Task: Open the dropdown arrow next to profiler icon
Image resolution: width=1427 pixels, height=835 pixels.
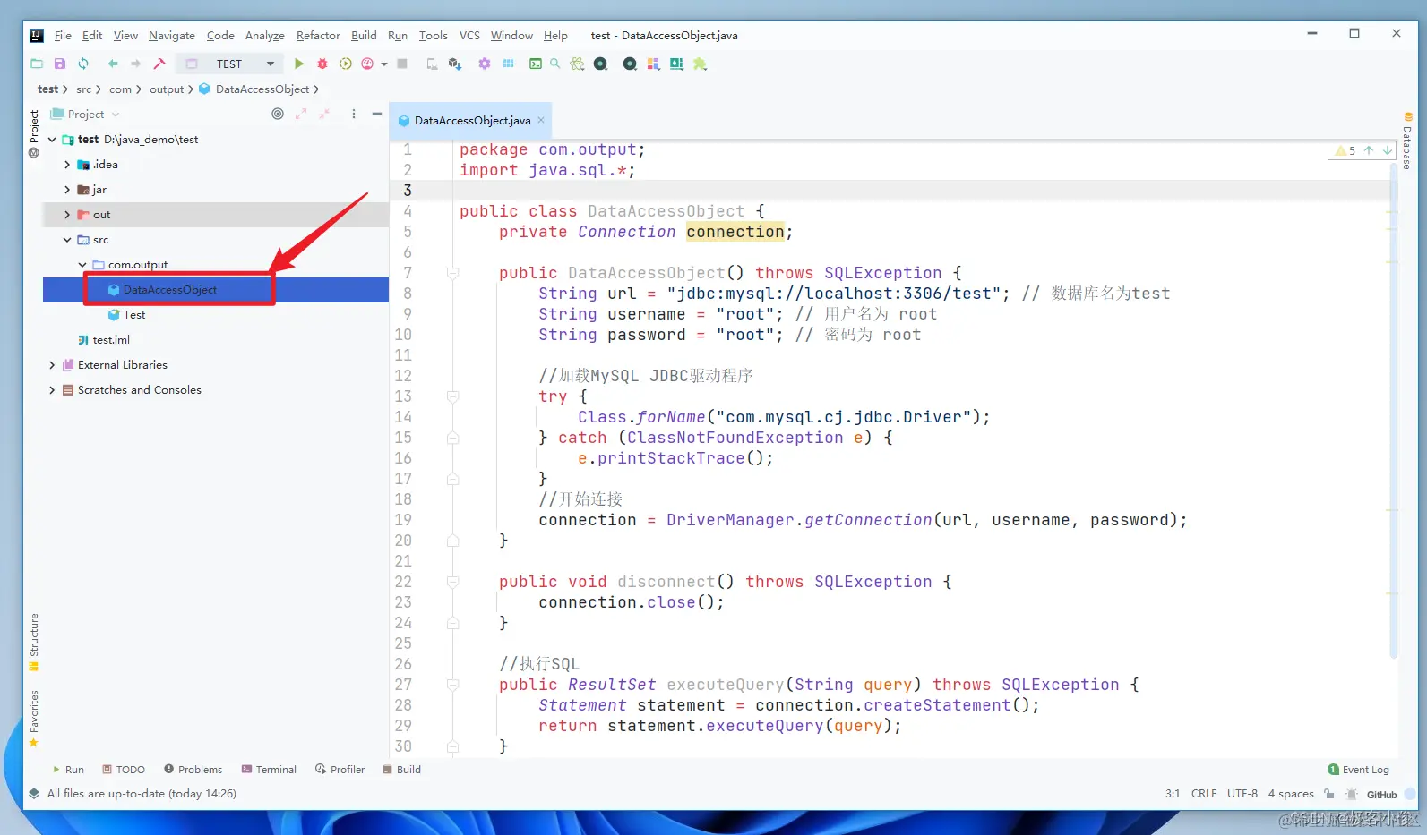Action: [384, 64]
